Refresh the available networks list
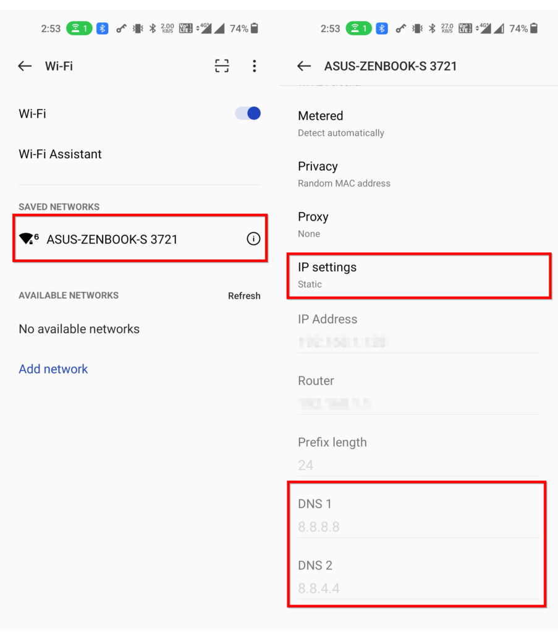This screenshot has height=633, width=558. click(244, 296)
